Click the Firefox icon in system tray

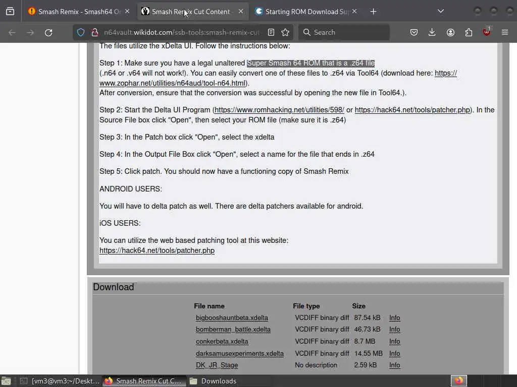click(459, 381)
